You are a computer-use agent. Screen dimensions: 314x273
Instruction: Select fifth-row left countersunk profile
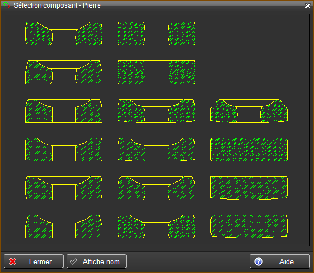coord(64,188)
